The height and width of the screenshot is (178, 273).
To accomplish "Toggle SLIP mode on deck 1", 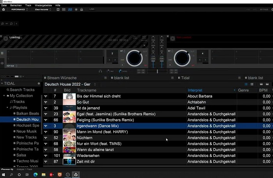I will point(145,52).
